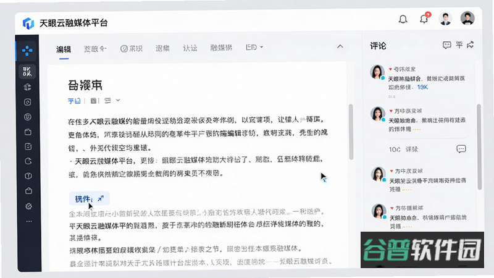The image size is (494, 278).
Task: Click the 平 icon in 评论 header
Action: coord(459,45)
